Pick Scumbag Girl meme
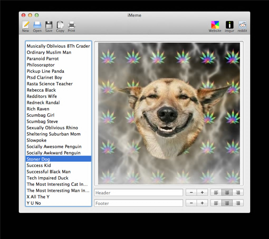Screen dimensions: 269x239 (58, 115)
